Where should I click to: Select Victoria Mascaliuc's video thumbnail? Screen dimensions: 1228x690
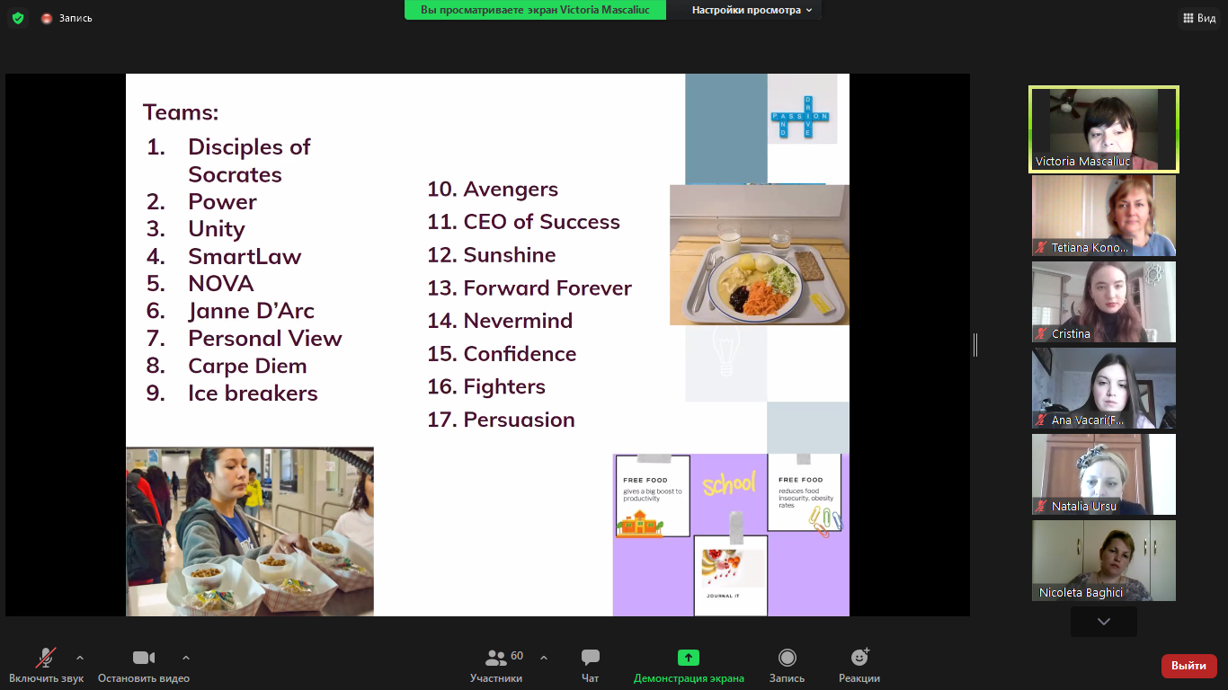coord(1103,129)
